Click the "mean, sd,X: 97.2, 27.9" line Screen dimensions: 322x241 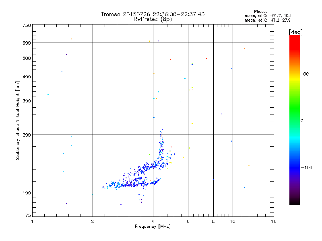point(267,20)
